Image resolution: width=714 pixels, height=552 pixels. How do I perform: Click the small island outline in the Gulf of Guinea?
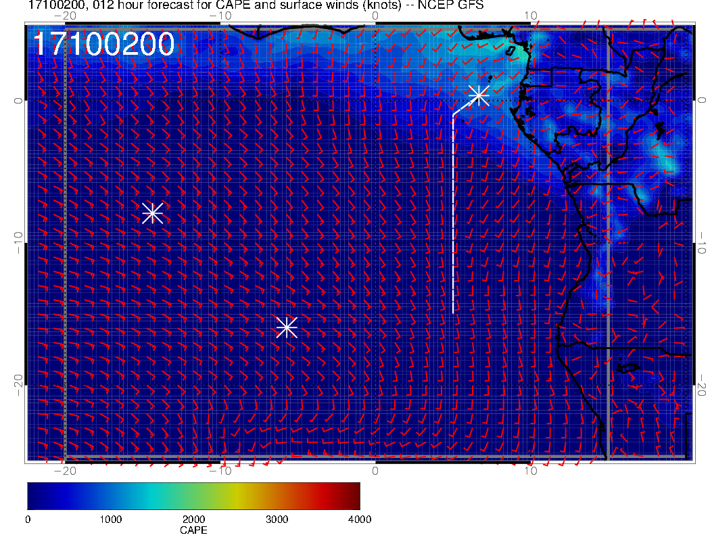510,49
